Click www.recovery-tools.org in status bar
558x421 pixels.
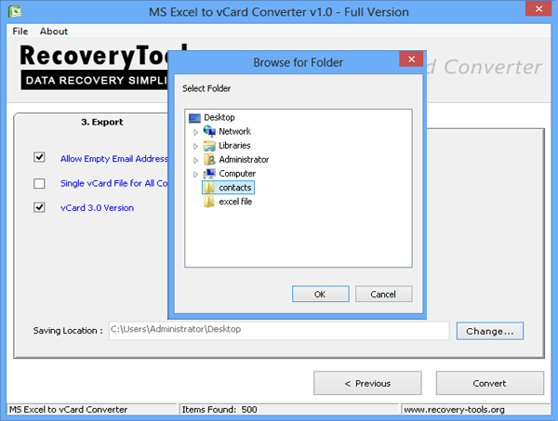pos(454,410)
